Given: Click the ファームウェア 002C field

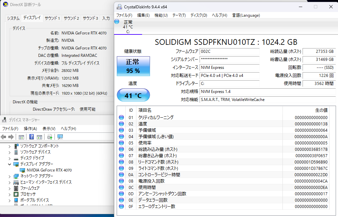Looking at the screenshot, I should 229,51.
